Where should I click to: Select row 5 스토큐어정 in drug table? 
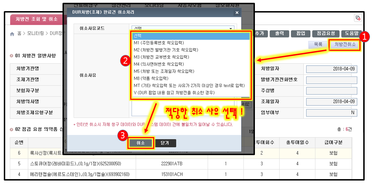76,163
